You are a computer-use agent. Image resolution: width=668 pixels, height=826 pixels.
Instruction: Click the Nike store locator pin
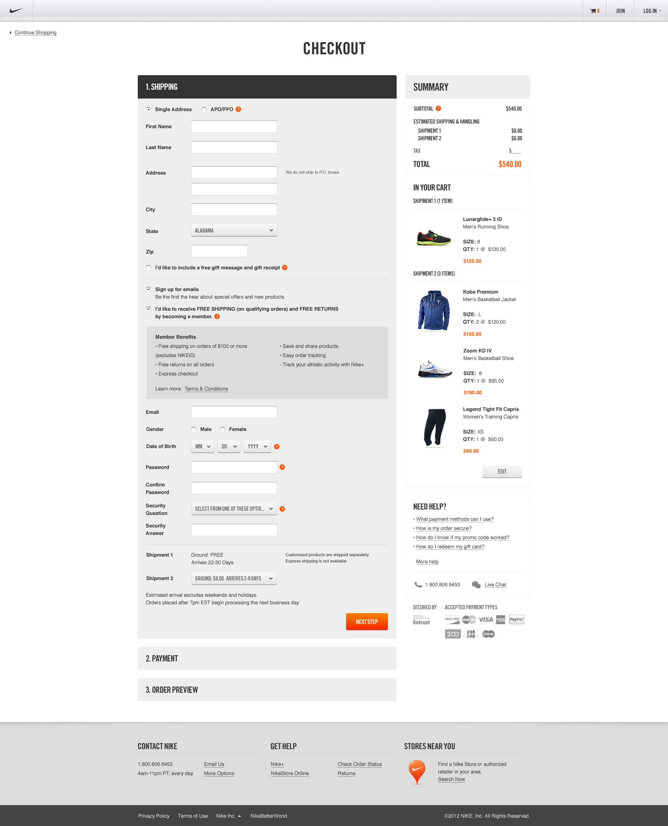(417, 772)
